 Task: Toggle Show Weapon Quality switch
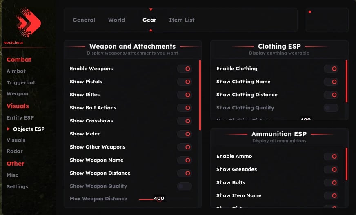(x=185, y=186)
